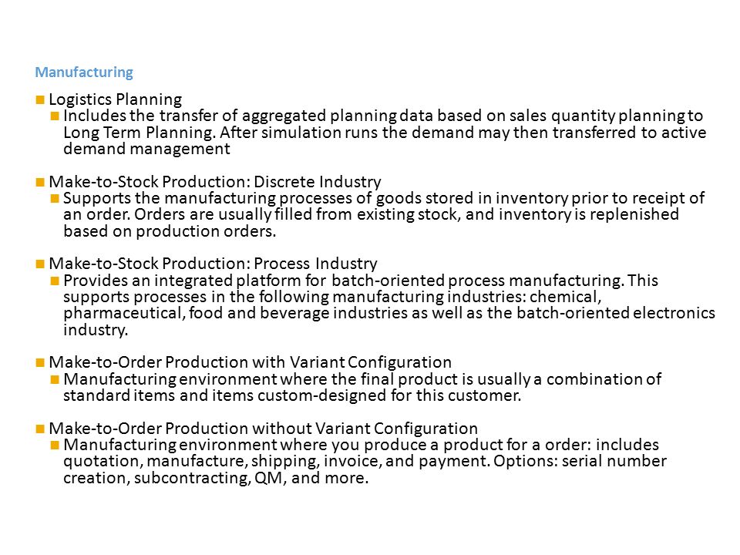Image resolution: width=740 pixels, height=555 pixels.
Task: Click the phrase 'based on production orders.'
Action: [170, 231]
